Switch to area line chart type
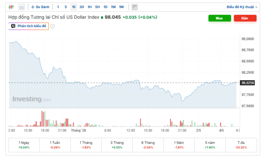 click(22, 7)
